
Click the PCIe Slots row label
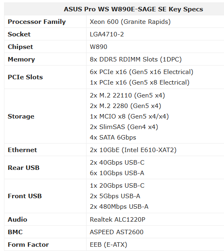tap(25, 77)
